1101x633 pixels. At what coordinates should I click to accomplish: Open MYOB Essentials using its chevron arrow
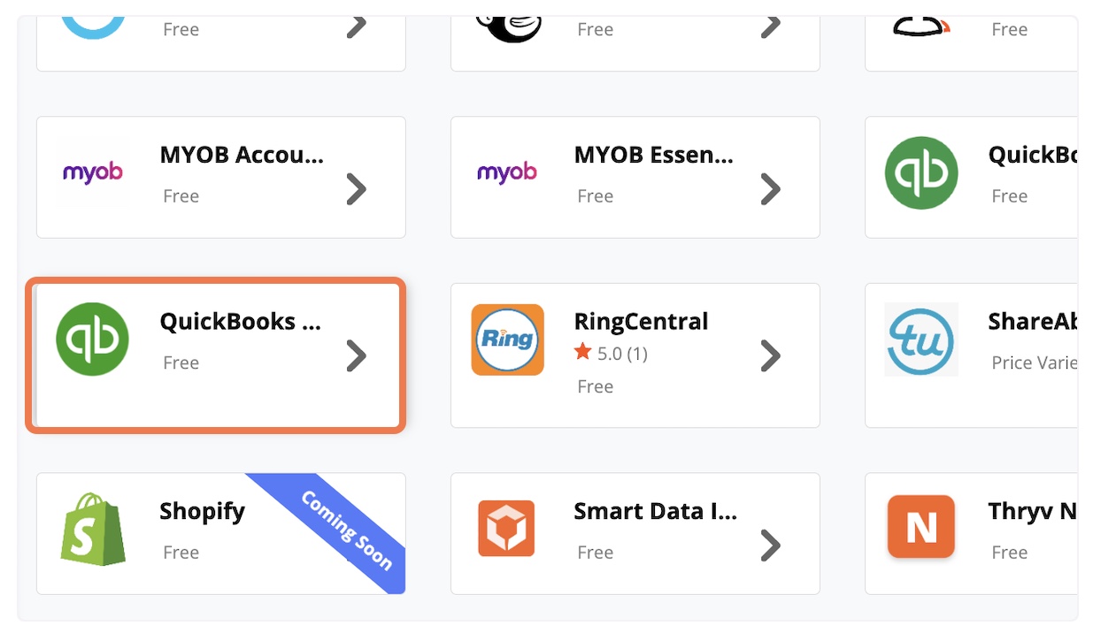[x=770, y=188]
